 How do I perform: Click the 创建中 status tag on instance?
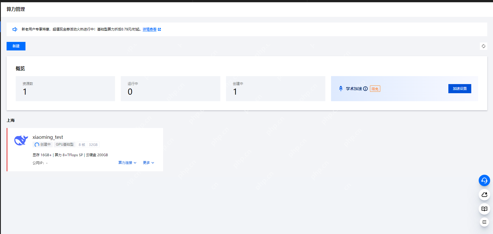coord(43,145)
